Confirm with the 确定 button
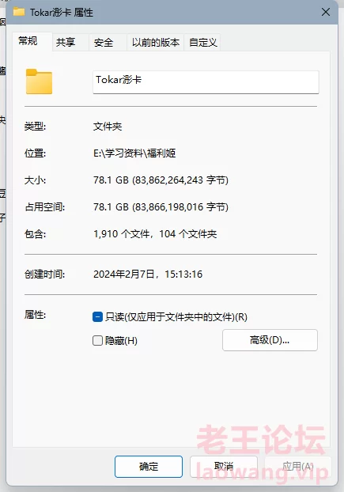The width and height of the screenshot is (344, 492). click(x=149, y=467)
